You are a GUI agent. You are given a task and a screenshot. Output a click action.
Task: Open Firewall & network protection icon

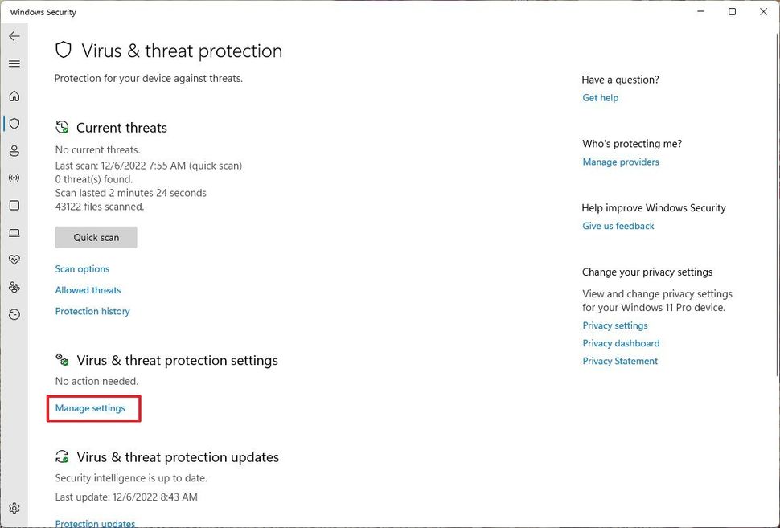(x=14, y=178)
